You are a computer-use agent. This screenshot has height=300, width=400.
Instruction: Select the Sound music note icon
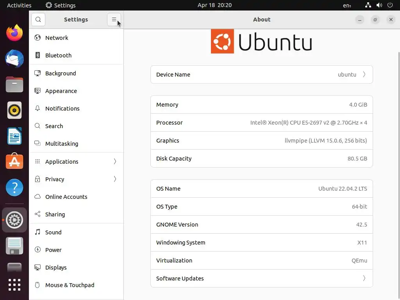(x=37, y=232)
